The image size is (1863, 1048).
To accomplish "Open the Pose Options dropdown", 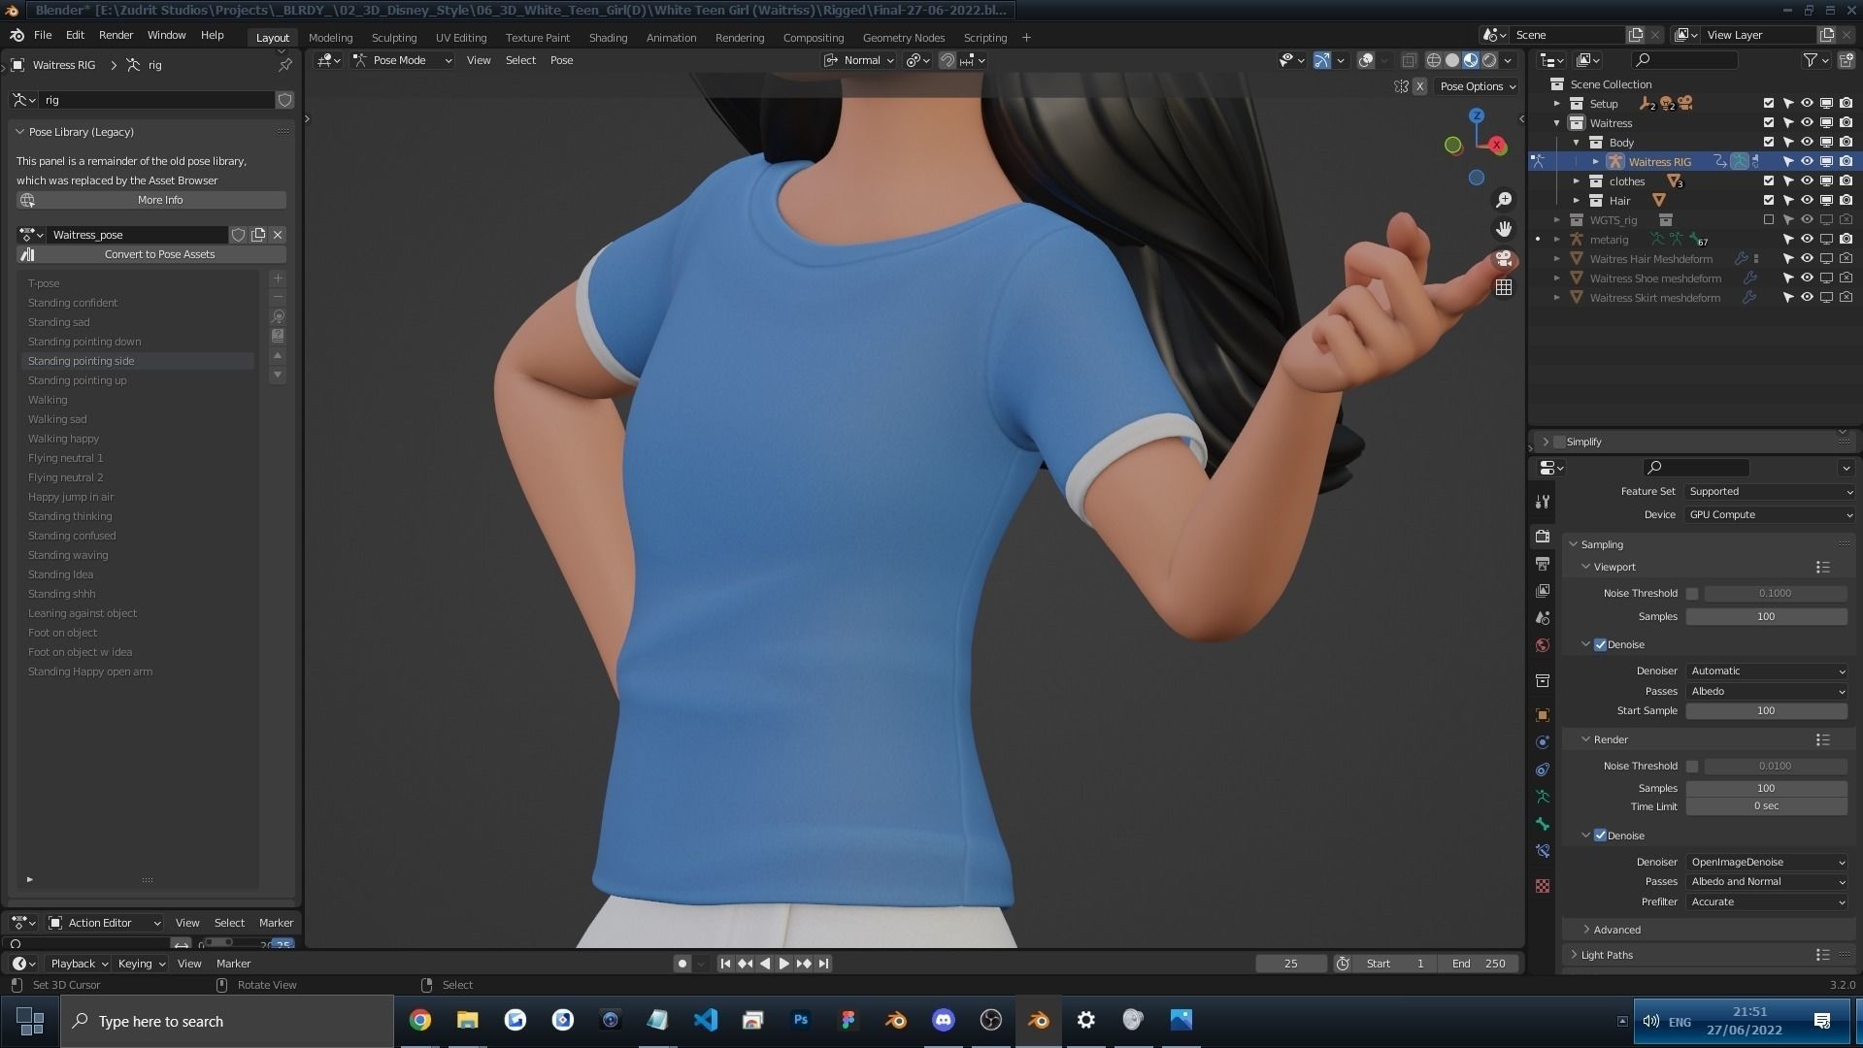I will (x=1478, y=86).
